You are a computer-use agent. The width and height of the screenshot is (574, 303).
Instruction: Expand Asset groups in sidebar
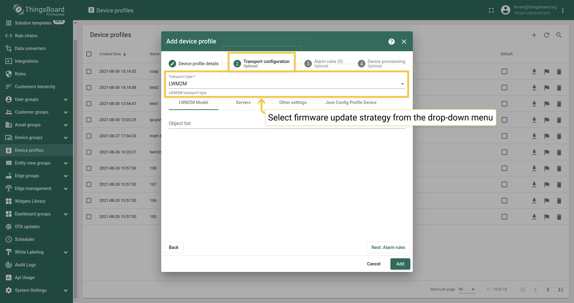pos(66,125)
